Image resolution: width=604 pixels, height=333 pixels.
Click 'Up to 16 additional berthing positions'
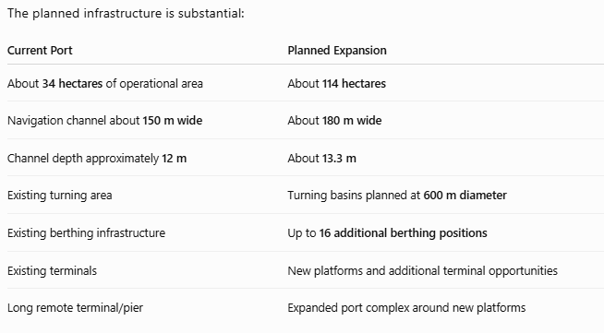coord(388,232)
